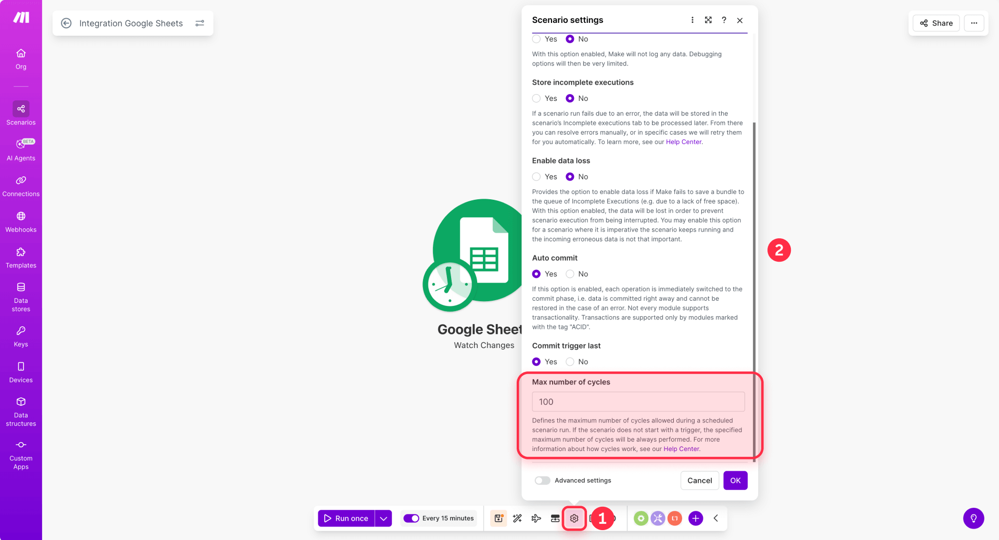Open the Run once dropdown arrow
This screenshot has width=999, height=540.
(x=383, y=518)
